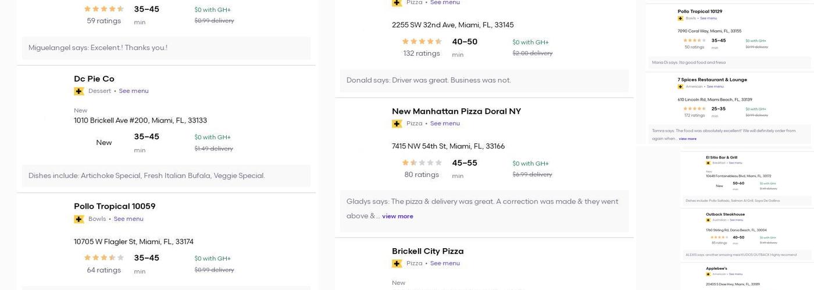The height and width of the screenshot is (290, 814).
Task: Expand Gladys's review with view more
Action: [x=398, y=216]
